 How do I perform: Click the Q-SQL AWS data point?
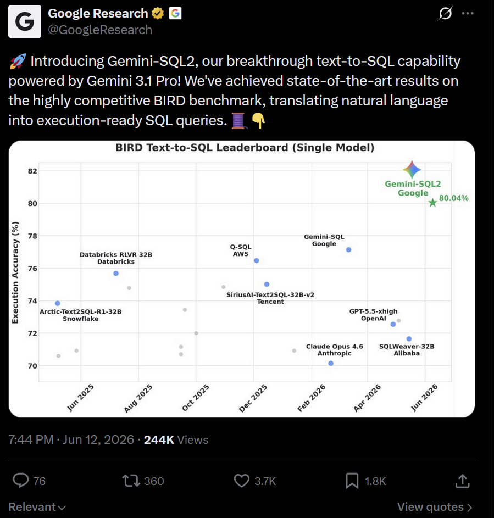[x=257, y=261]
